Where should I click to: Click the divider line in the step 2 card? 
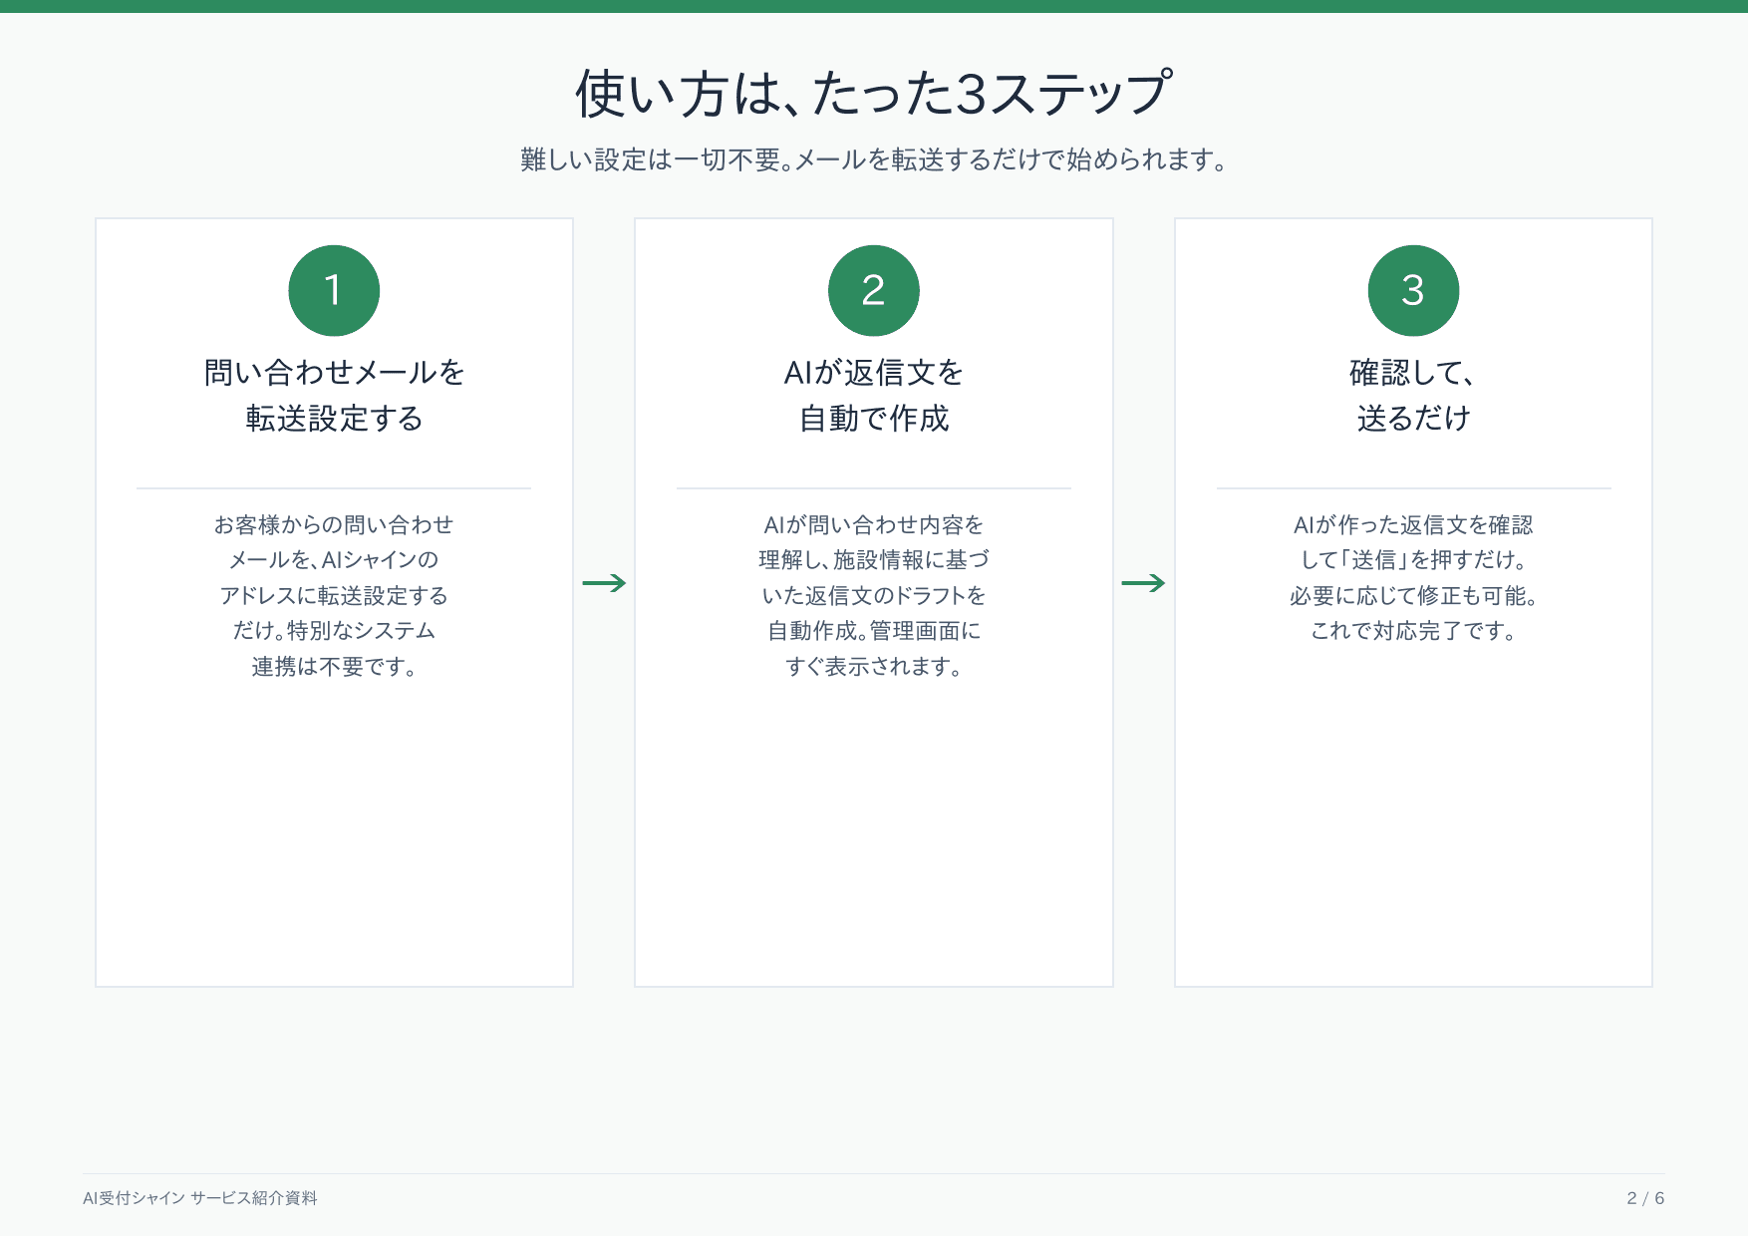(x=873, y=488)
